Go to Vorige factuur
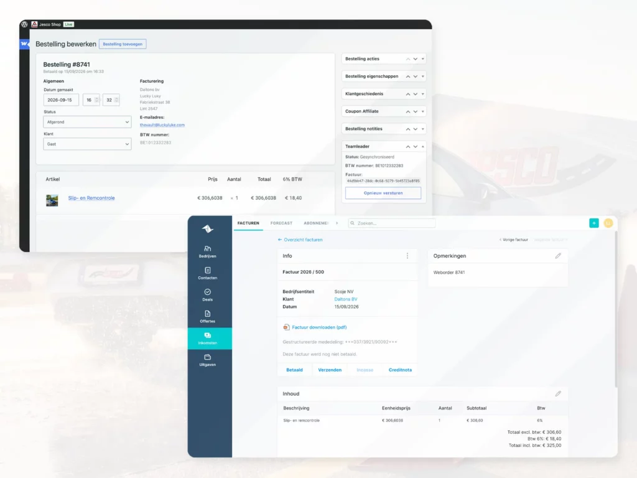Screen dimensions: 637x478 [514, 240]
